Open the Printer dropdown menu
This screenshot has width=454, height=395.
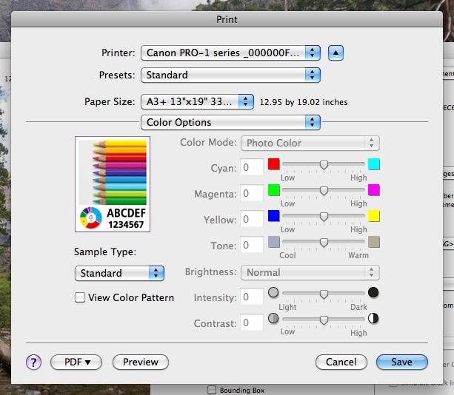pos(230,53)
